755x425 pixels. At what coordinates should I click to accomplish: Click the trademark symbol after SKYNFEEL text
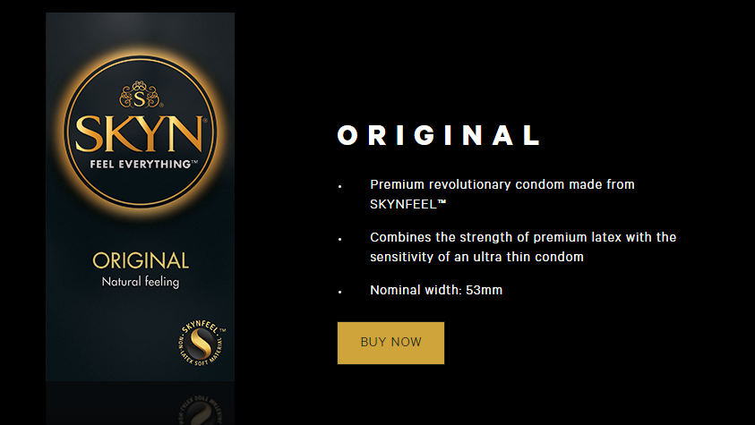coord(442,203)
